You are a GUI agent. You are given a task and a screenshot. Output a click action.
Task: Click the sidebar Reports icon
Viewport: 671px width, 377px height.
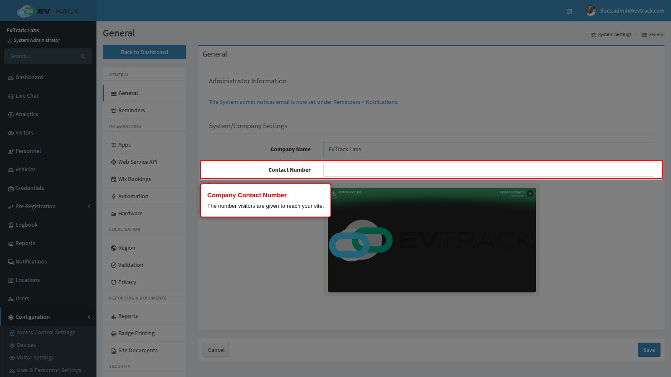click(11, 244)
